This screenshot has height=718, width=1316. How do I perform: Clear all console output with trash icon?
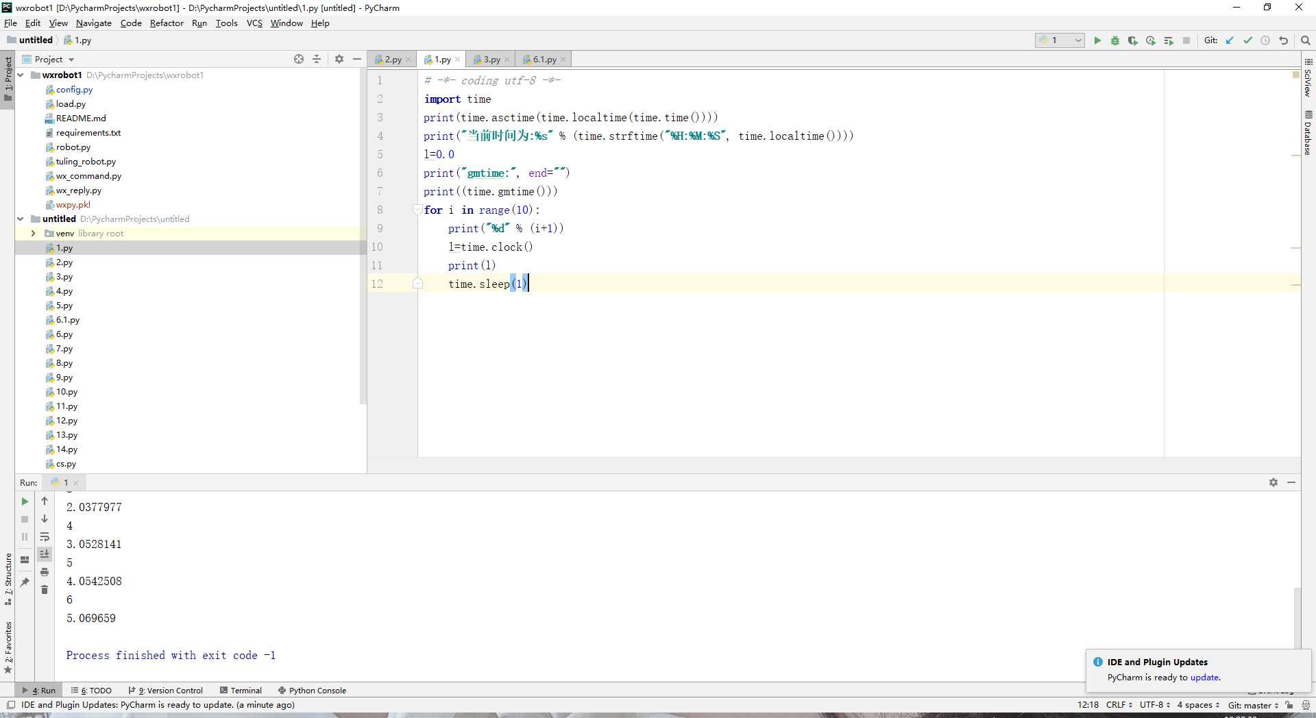45,590
